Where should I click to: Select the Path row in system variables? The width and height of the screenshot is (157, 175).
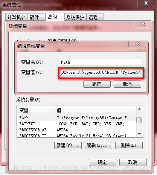click(76, 118)
